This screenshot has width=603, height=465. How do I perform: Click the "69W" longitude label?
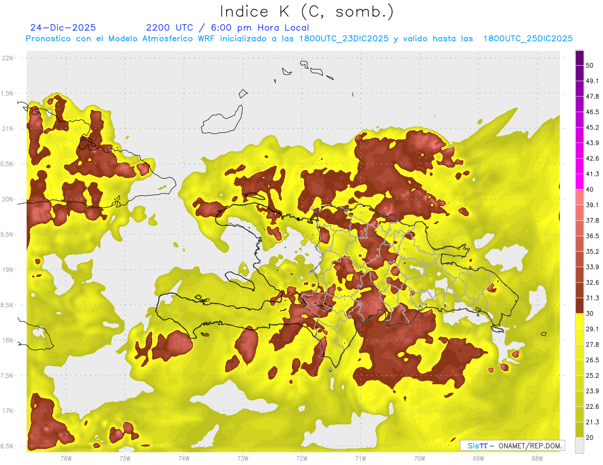pos(478,458)
